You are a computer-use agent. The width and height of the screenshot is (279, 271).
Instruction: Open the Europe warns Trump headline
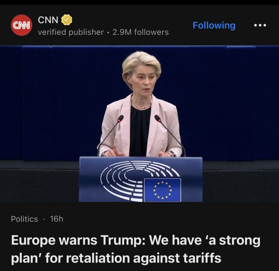point(136,249)
